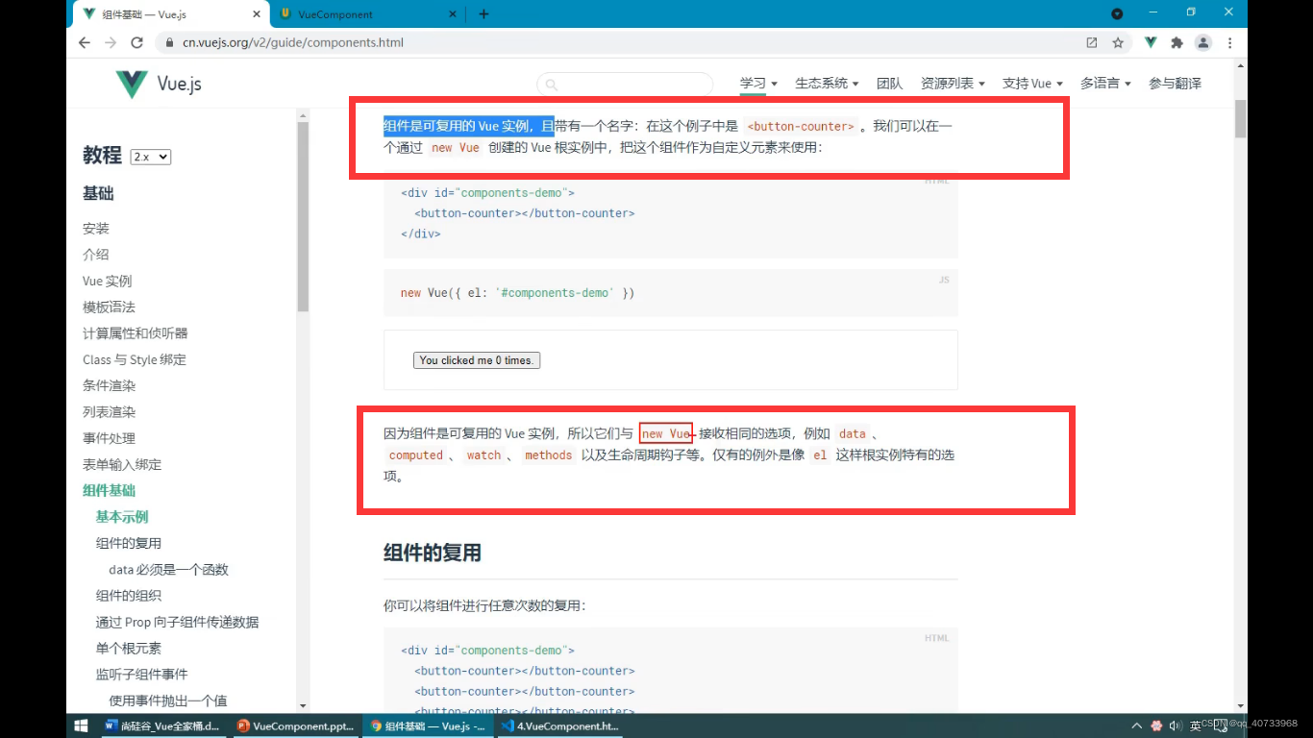
Task: Expand the 资源列表 dropdown menu
Action: [x=953, y=84]
